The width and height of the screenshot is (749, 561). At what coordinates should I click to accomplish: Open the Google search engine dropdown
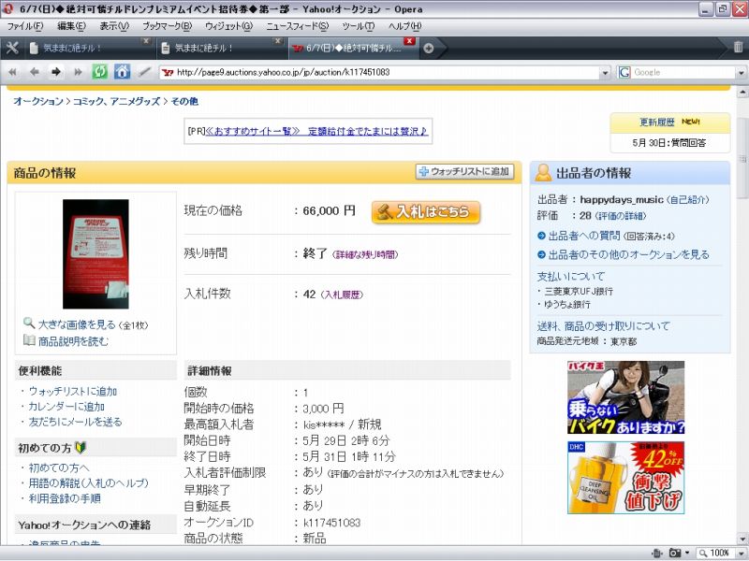tap(742, 73)
